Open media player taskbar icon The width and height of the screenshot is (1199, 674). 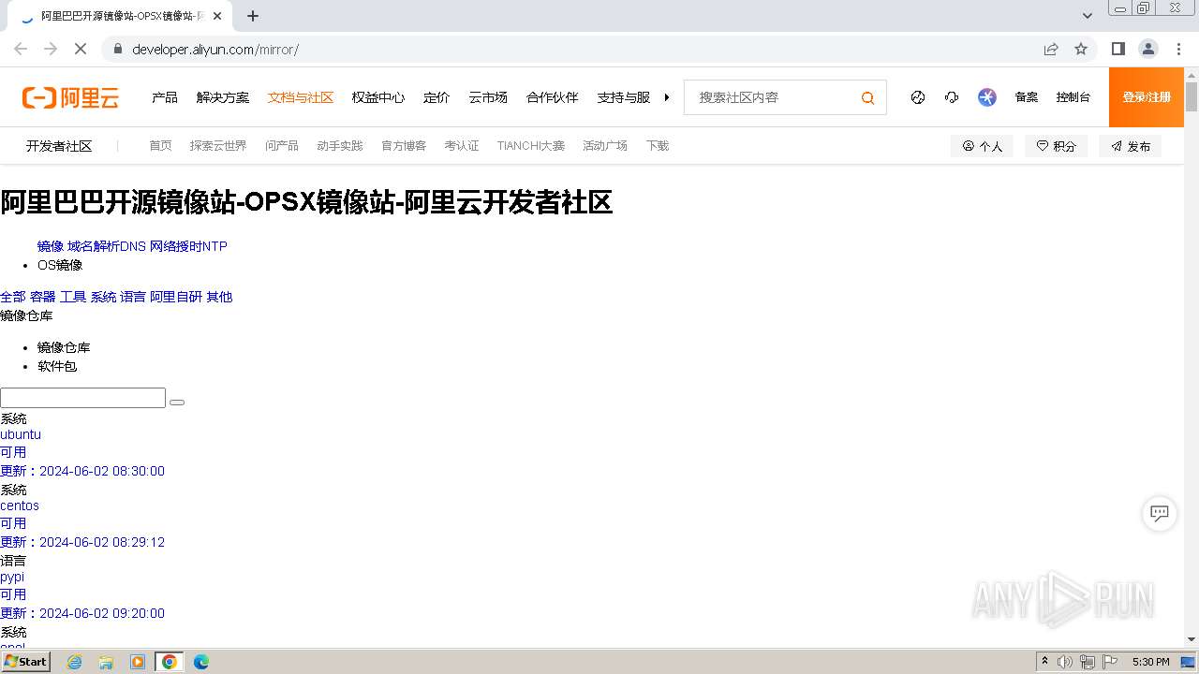138,662
